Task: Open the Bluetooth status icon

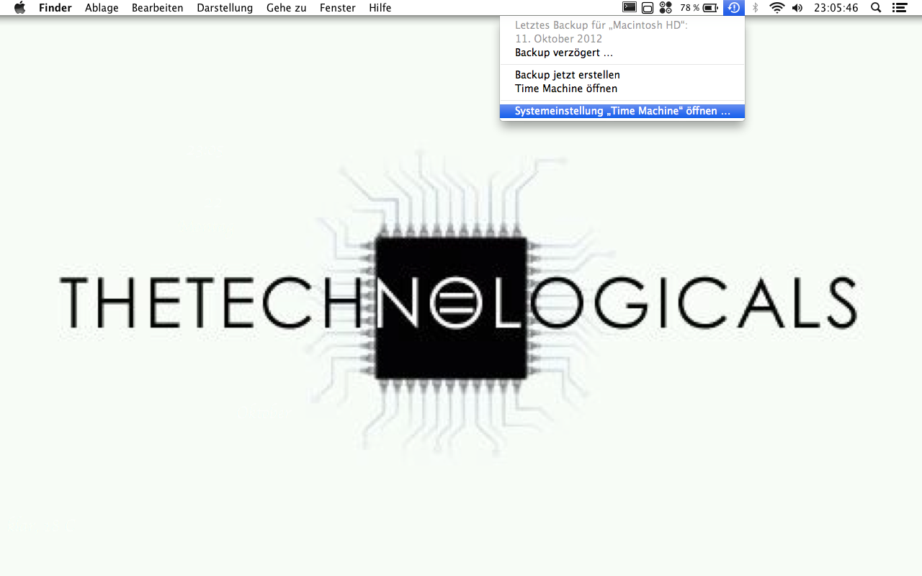Action: coord(755,8)
